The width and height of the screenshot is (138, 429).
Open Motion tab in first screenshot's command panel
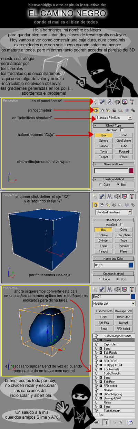[x=117, y=102]
